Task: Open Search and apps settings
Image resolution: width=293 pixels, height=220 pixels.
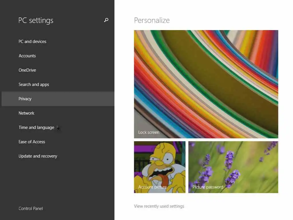Action: point(34,85)
